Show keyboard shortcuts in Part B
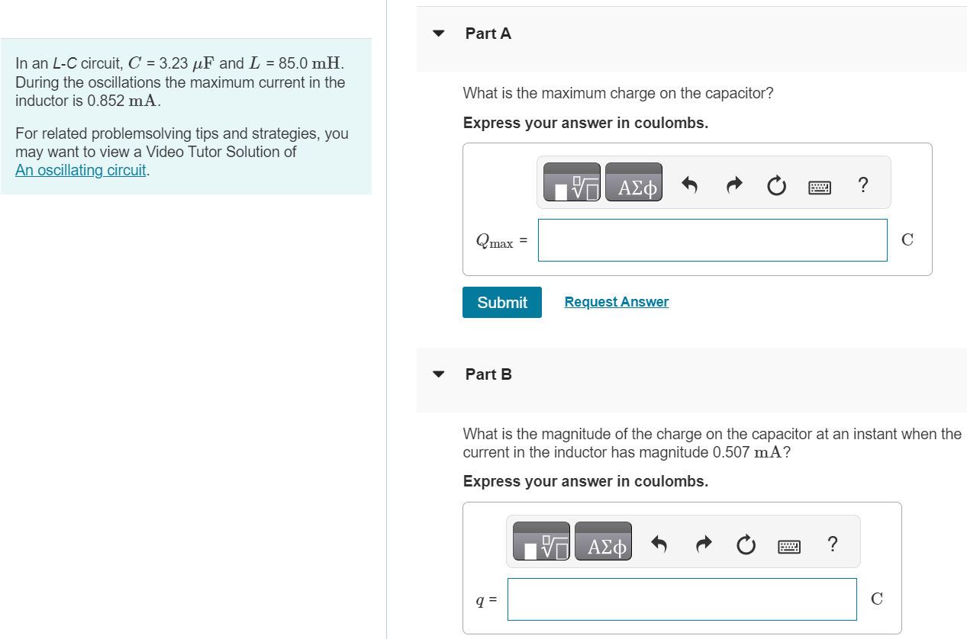The width and height of the screenshot is (967, 639). click(790, 544)
